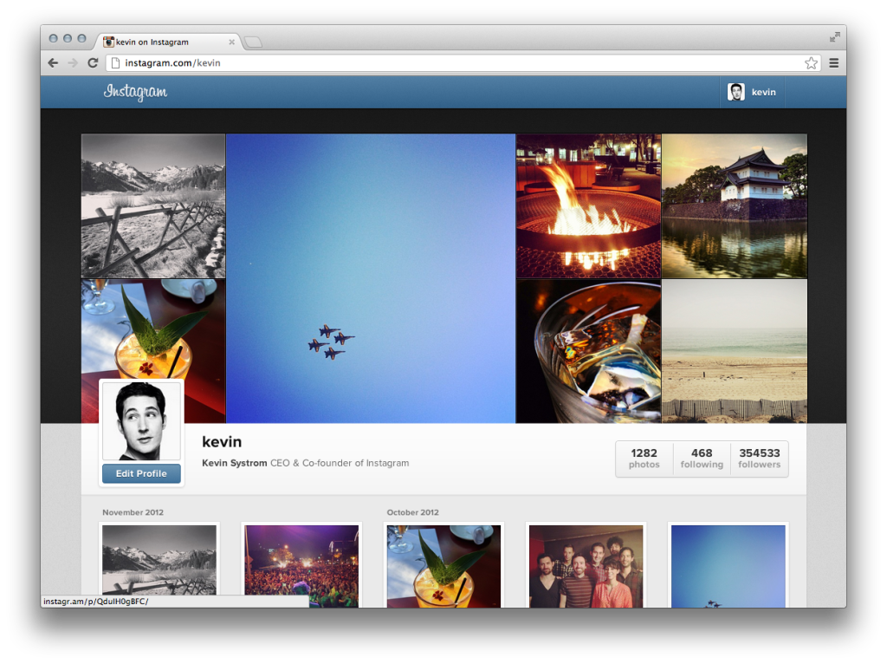Screen dimensions: 887x664
Task: Open the Japanese castle photo
Action: [734, 205]
